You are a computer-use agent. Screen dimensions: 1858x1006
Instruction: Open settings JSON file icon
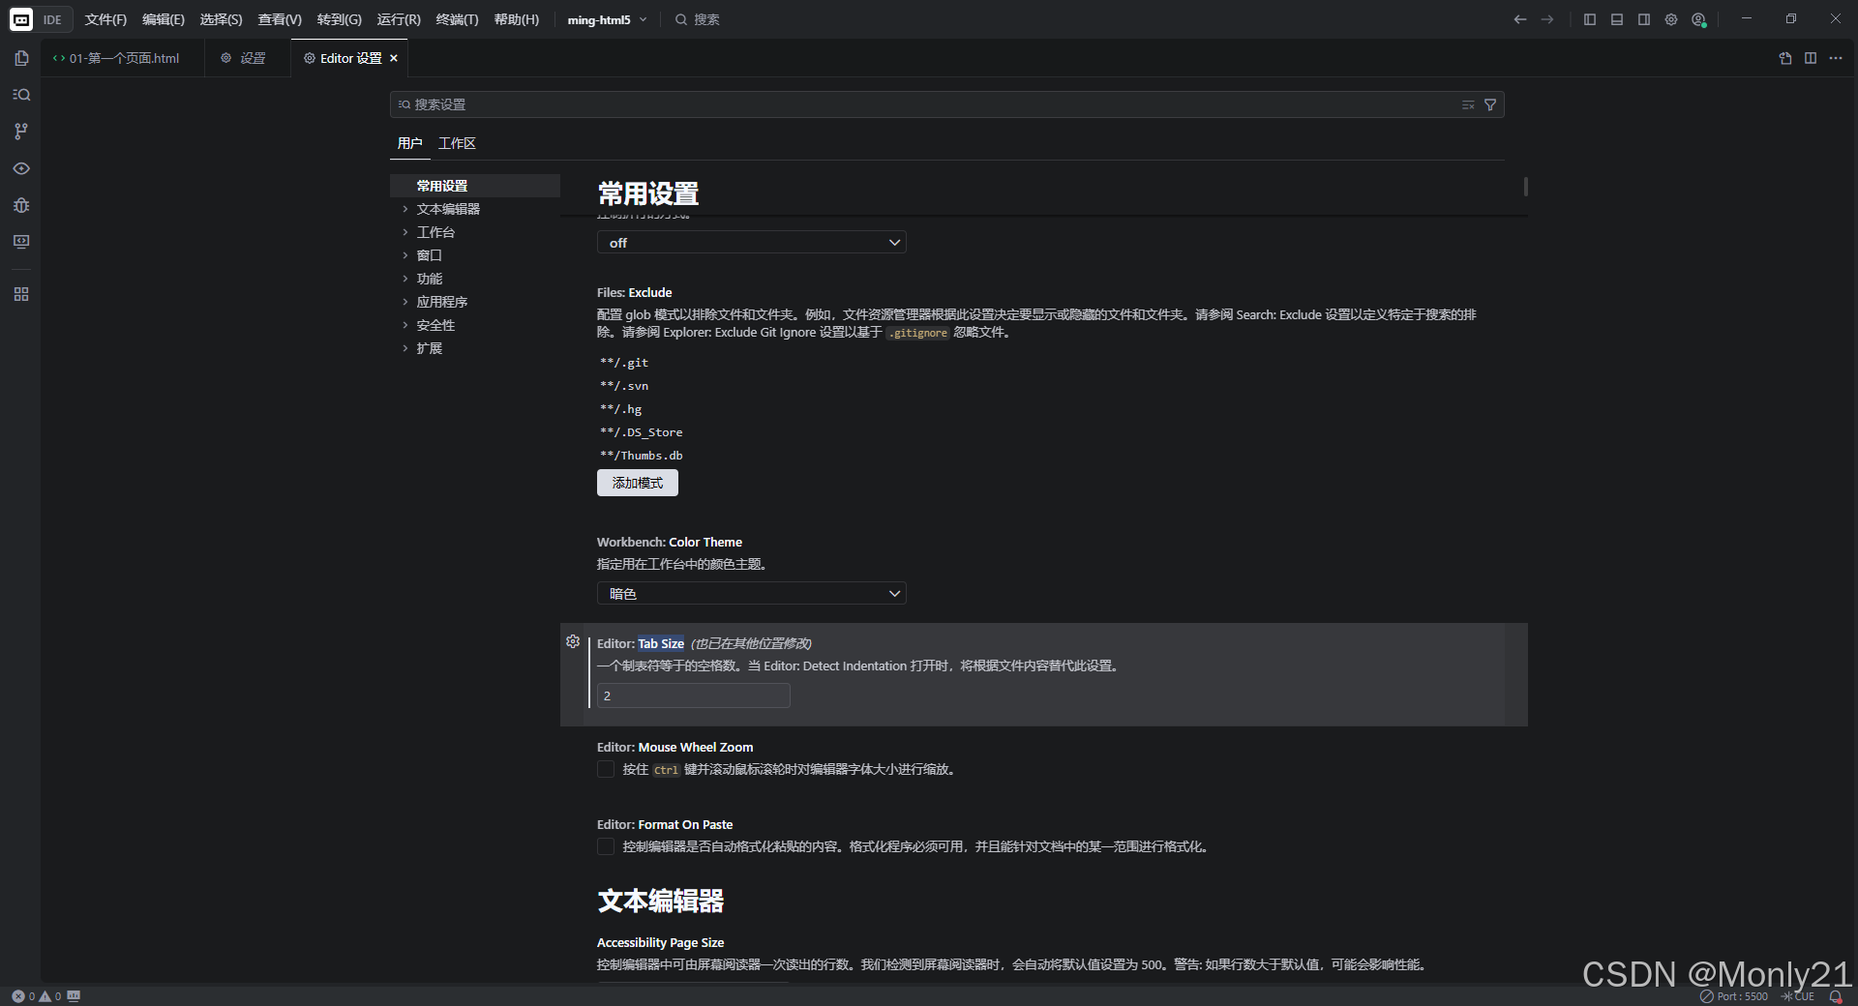tap(1785, 58)
